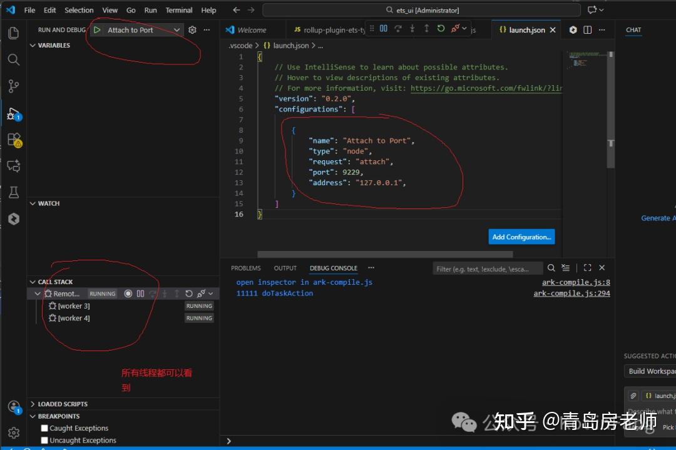The width and height of the screenshot is (676, 450).
Task: Enable the Caught Exceptions breakpoint
Action: [x=43, y=428]
